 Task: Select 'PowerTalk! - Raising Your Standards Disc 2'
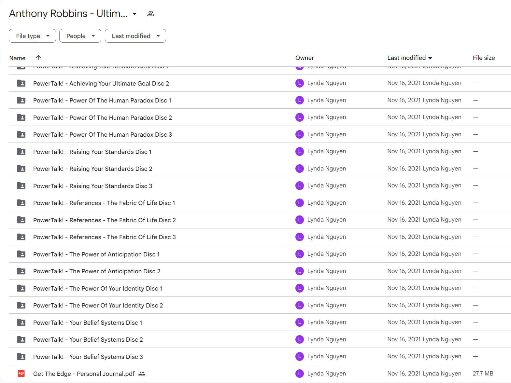(x=93, y=169)
